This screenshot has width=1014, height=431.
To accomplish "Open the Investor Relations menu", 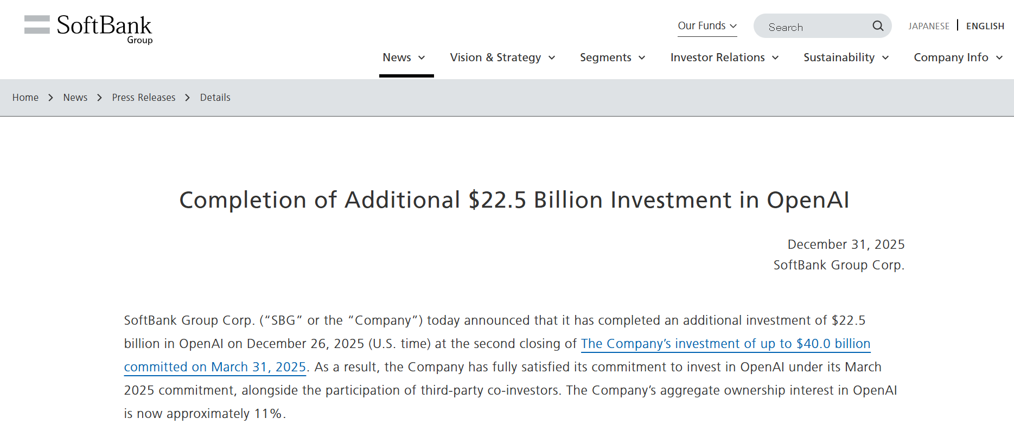I will tap(724, 57).
